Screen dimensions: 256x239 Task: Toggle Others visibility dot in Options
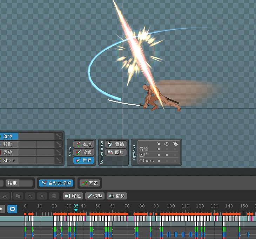pyautogui.click(x=167, y=161)
